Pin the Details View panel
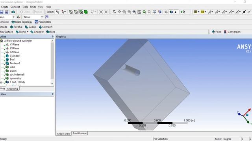The image size is (252, 141). (52, 94)
